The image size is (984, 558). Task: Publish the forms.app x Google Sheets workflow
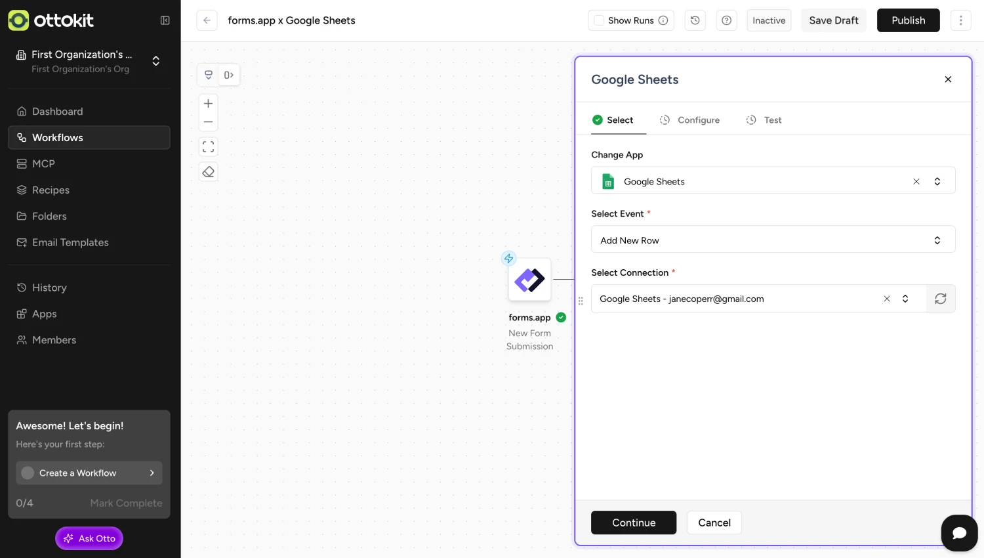(908, 20)
